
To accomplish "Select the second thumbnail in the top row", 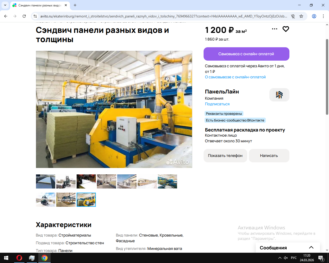I will pos(66,181).
